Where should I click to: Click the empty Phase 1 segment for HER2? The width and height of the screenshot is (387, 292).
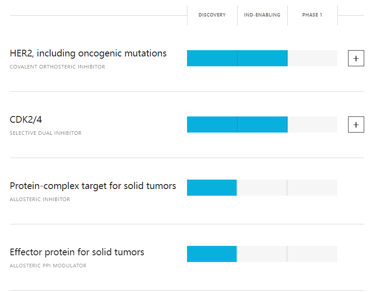[x=312, y=58]
